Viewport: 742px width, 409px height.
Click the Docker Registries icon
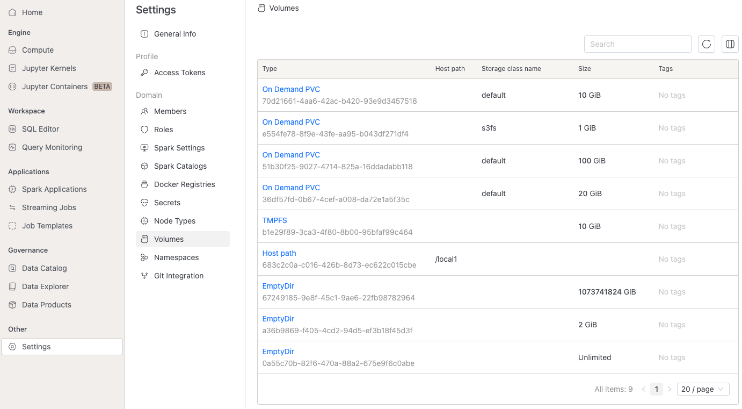point(144,184)
